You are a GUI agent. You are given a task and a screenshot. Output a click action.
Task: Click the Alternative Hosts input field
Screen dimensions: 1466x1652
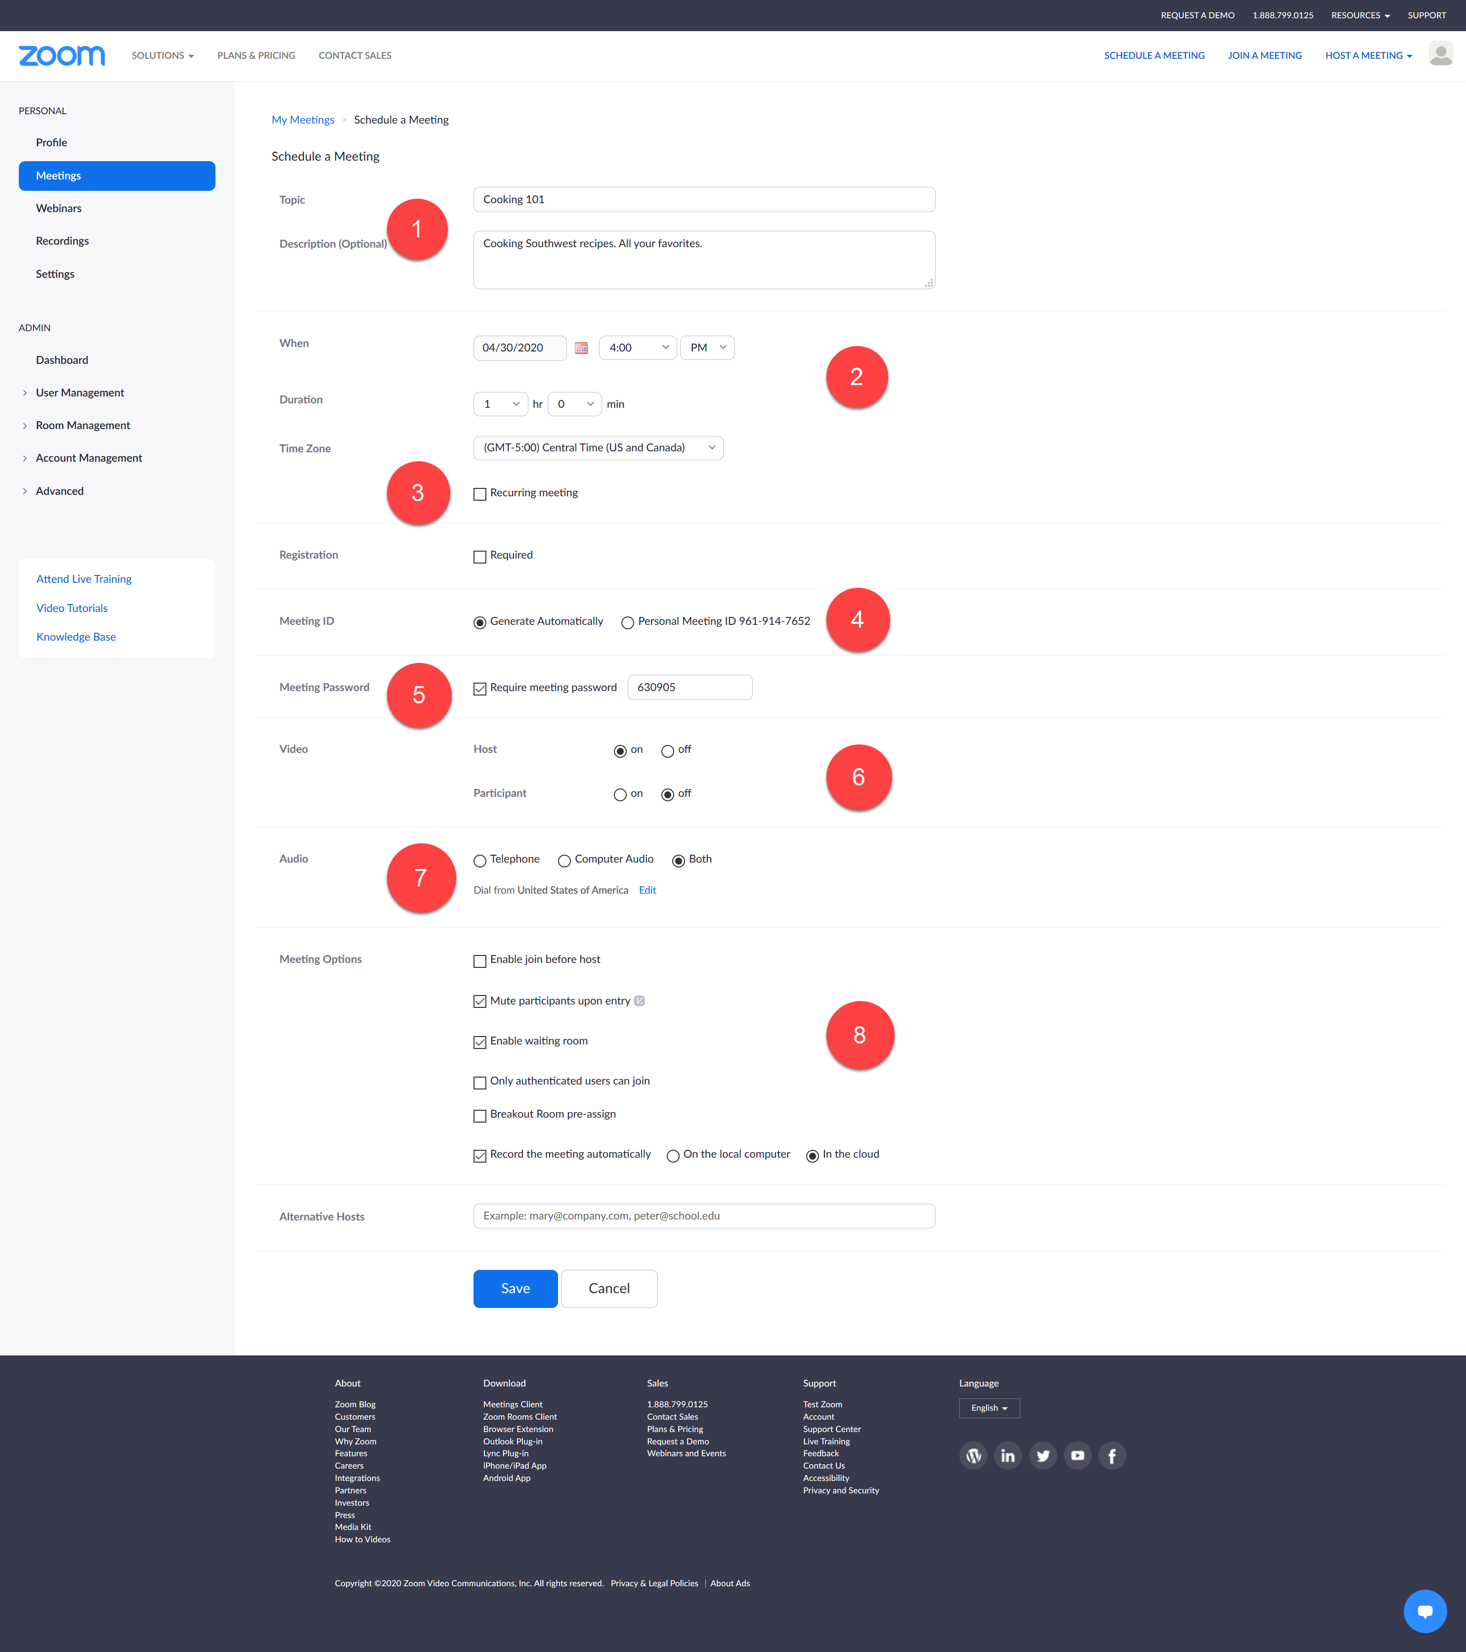(704, 1216)
